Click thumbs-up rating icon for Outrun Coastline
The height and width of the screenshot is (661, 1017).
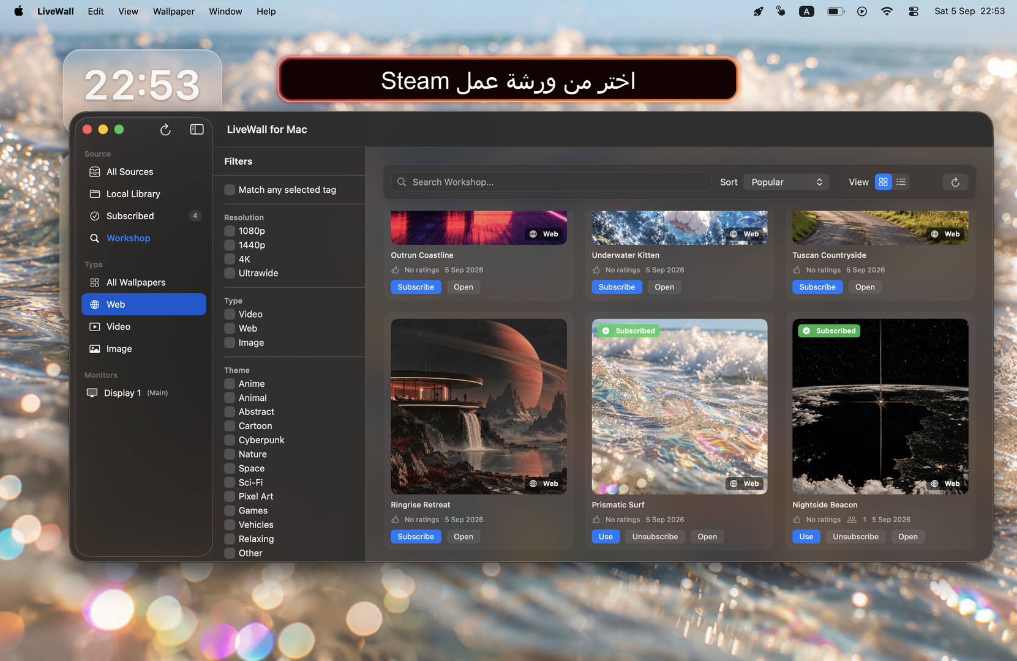click(x=396, y=270)
